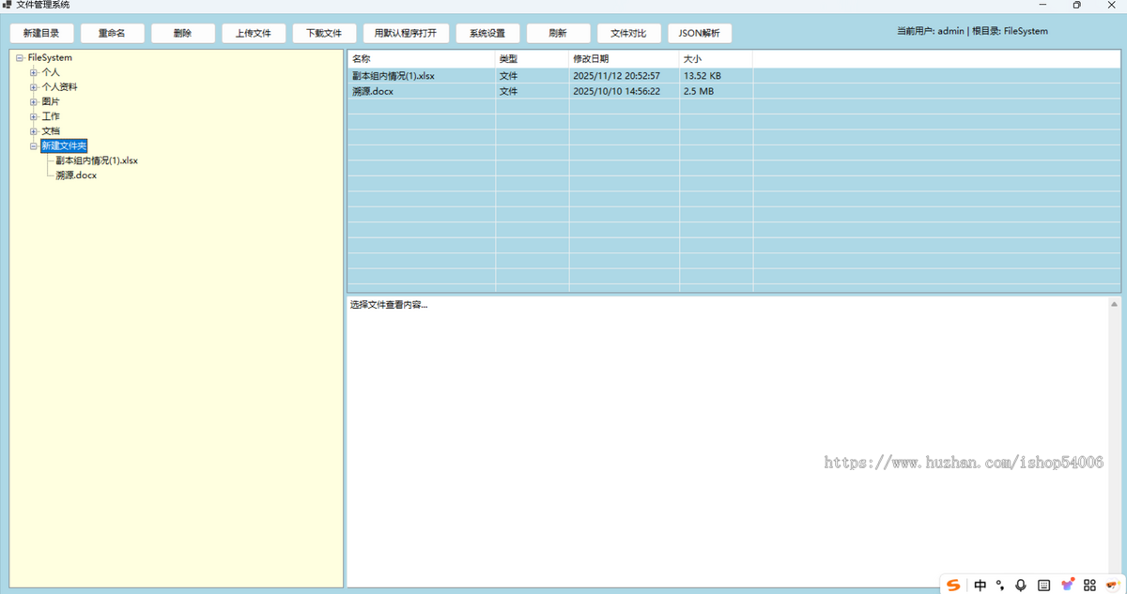Collapse the 新建文件夹 tree node
This screenshot has width=1127, height=594.
click(34, 146)
